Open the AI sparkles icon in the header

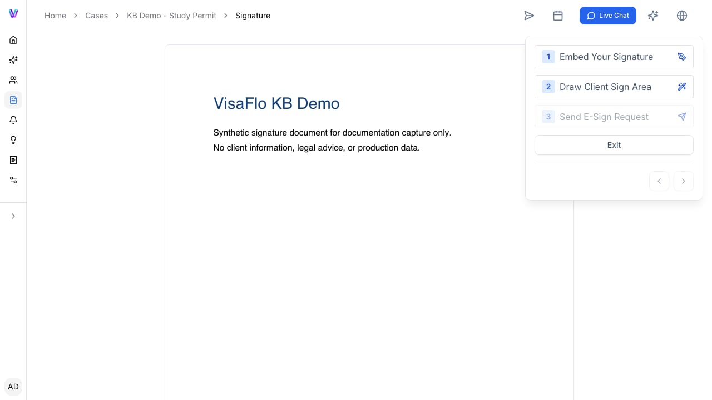[653, 16]
